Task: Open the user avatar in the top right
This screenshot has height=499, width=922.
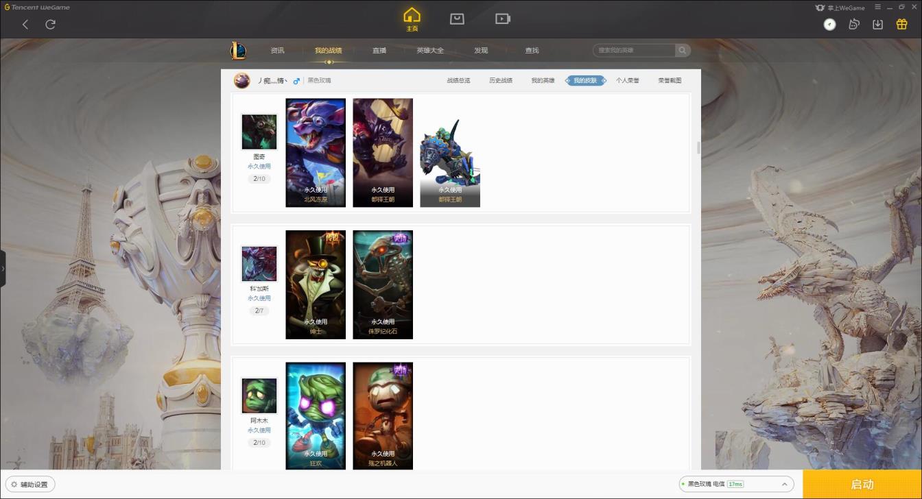Action: [x=830, y=24]
